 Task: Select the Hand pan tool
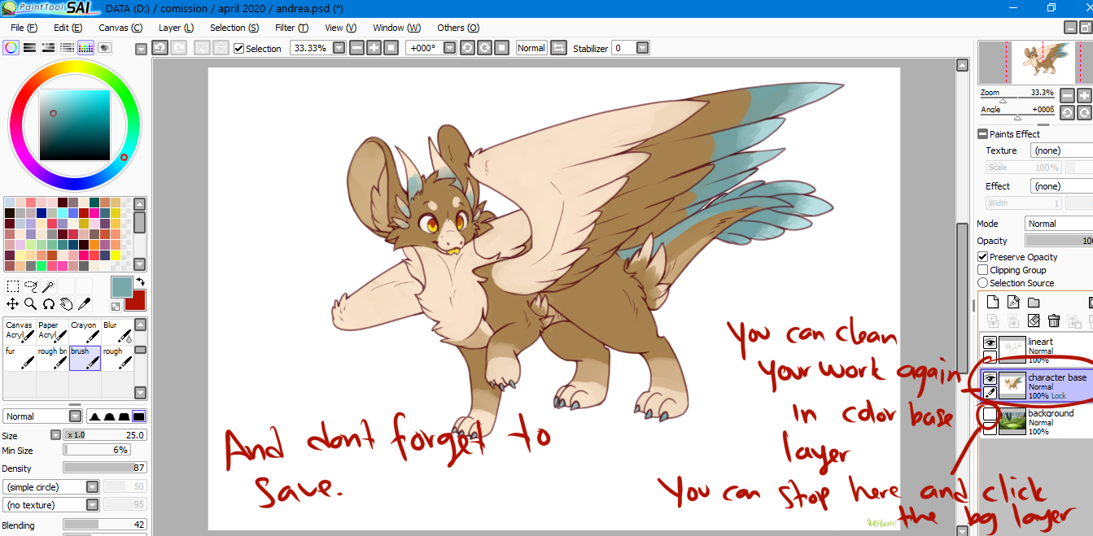pyautogui.click(x=67, y=303)
